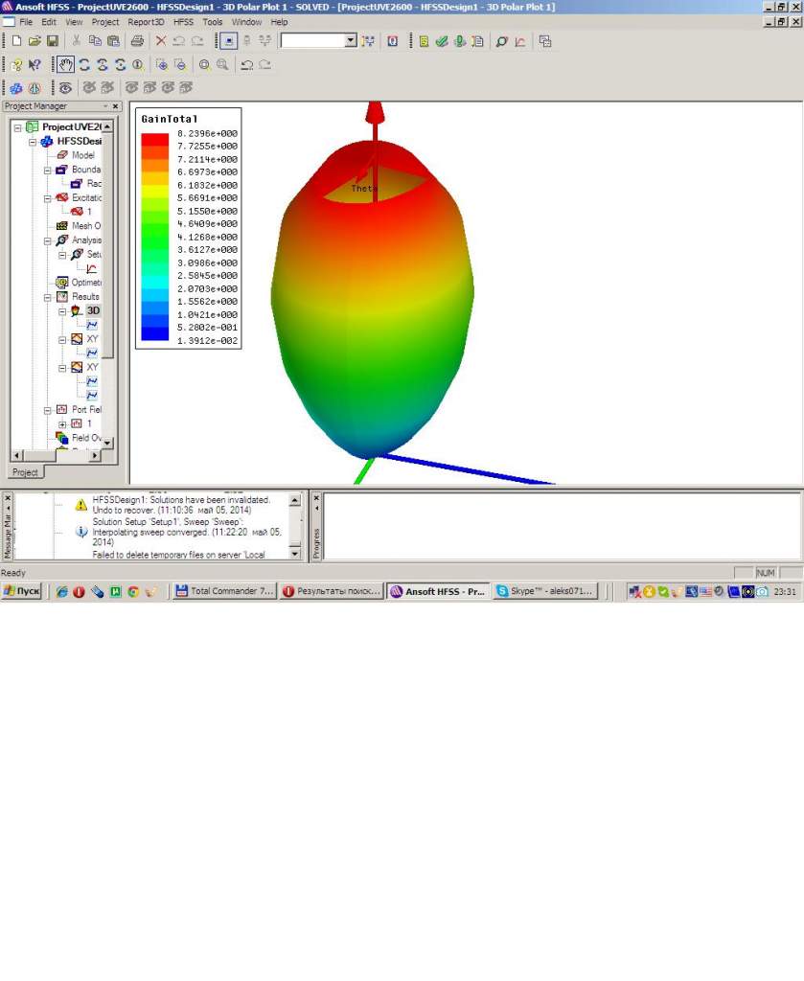
Task: Click the project tree scroll-right arrow
Action: tap(95, 455)
